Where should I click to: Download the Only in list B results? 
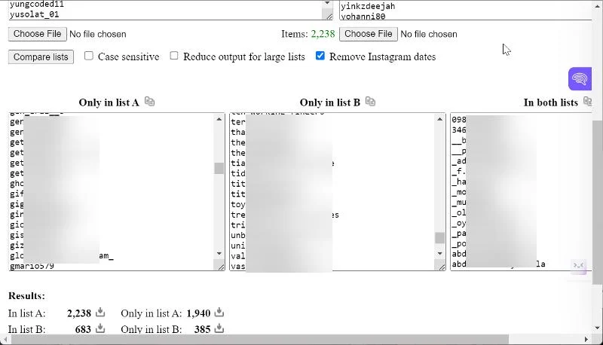(x=219, y=328)
